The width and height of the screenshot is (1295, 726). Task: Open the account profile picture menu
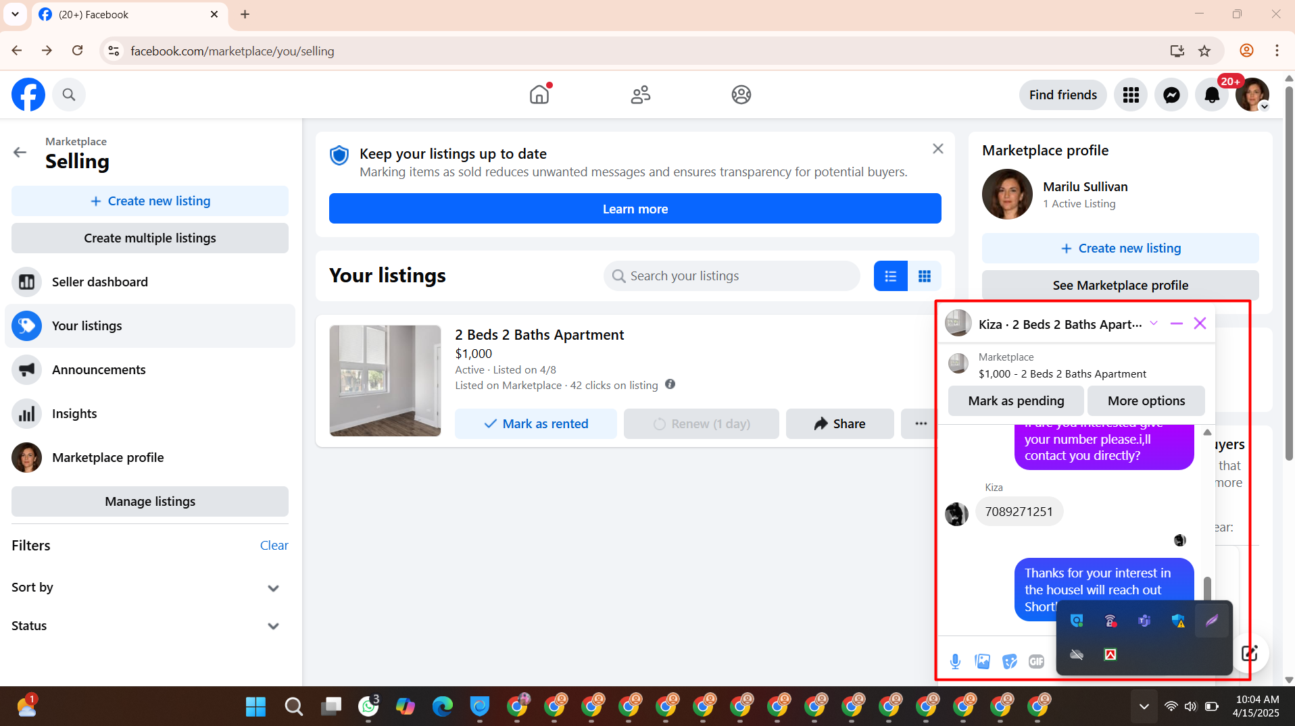pos(1252,95)
